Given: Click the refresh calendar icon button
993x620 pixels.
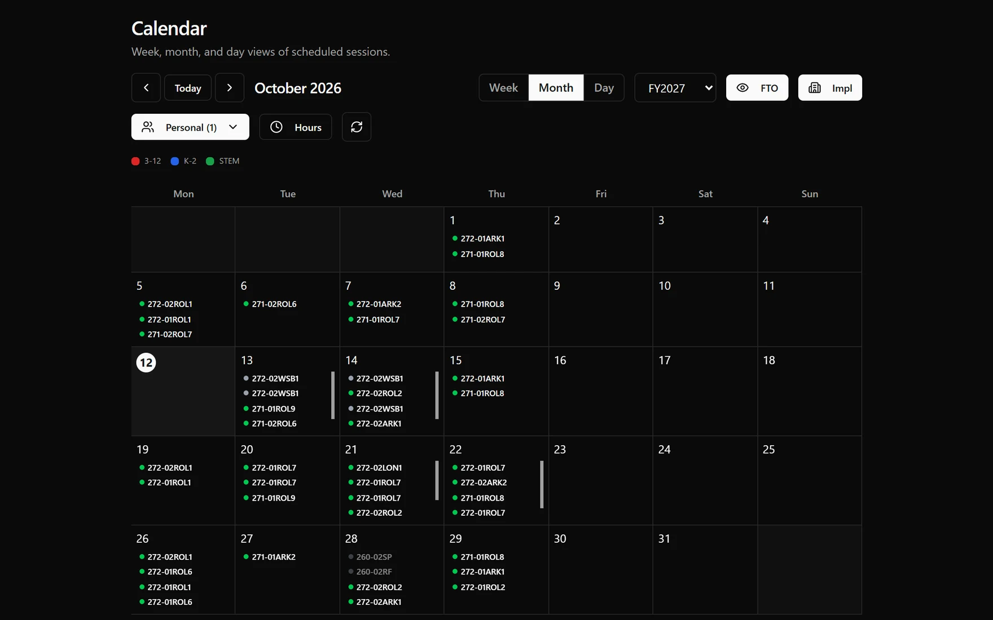Looking at the screenshot, I should tap(357, 127).
